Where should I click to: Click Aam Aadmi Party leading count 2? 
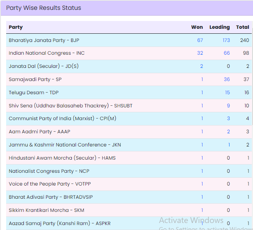point(228,132)
